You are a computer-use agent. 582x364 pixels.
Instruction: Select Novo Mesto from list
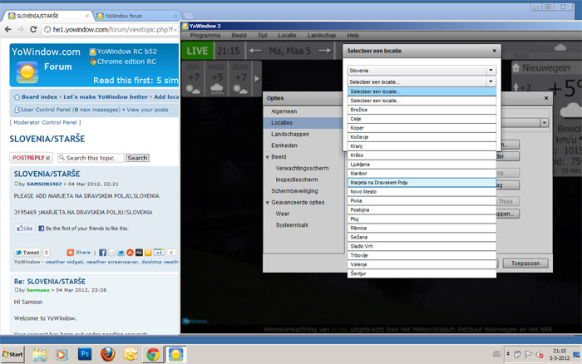pyautogui.click(x=422, y=191)
